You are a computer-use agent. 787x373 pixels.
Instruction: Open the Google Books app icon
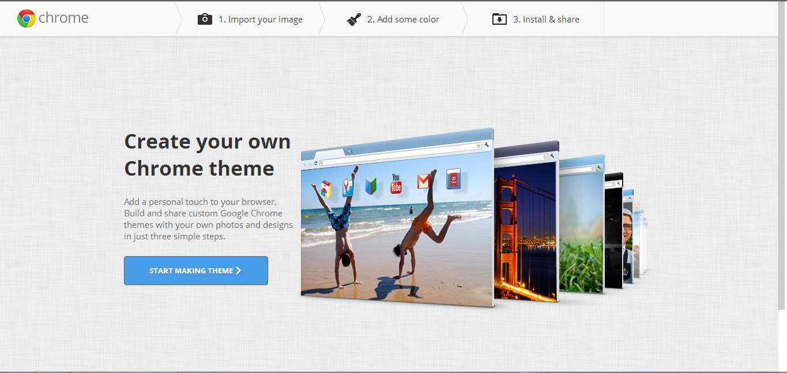pyautogui.click(x=371, y=185)
